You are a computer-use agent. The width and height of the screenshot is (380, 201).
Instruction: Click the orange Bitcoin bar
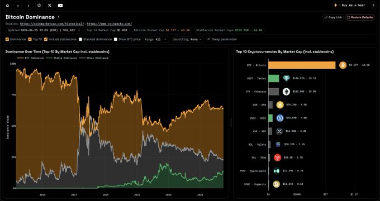(302, 65)
